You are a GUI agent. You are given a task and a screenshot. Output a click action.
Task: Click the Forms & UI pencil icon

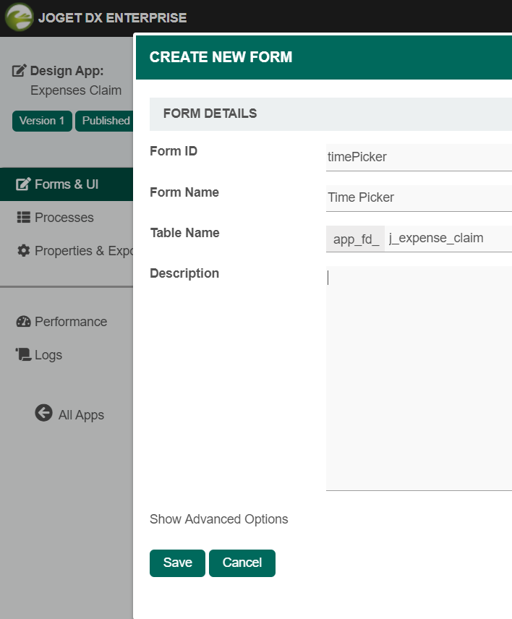click(x=23, y=184)
